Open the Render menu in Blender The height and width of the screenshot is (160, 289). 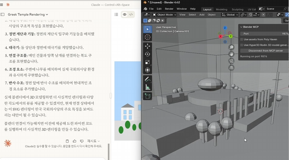point(169,9)
